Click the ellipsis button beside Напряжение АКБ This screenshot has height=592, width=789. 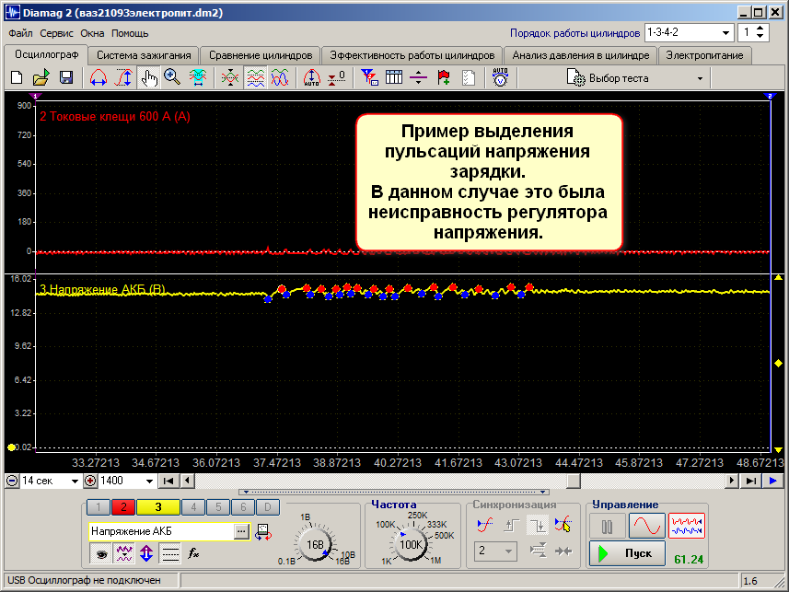(241, 531)
